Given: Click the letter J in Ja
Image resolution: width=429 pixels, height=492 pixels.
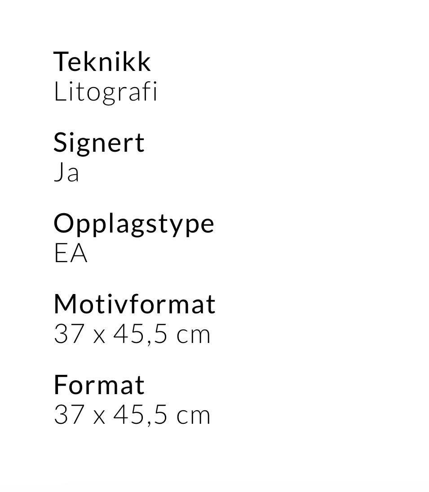Looking at the screenshot, I should point(59,172).
